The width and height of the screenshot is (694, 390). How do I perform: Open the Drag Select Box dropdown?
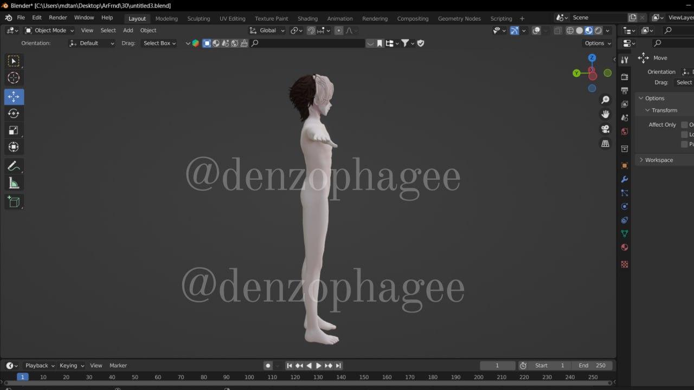[x=159, y=43]
